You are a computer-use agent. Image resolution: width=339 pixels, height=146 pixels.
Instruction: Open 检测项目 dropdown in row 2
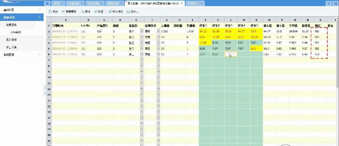(x=158, y=31)
